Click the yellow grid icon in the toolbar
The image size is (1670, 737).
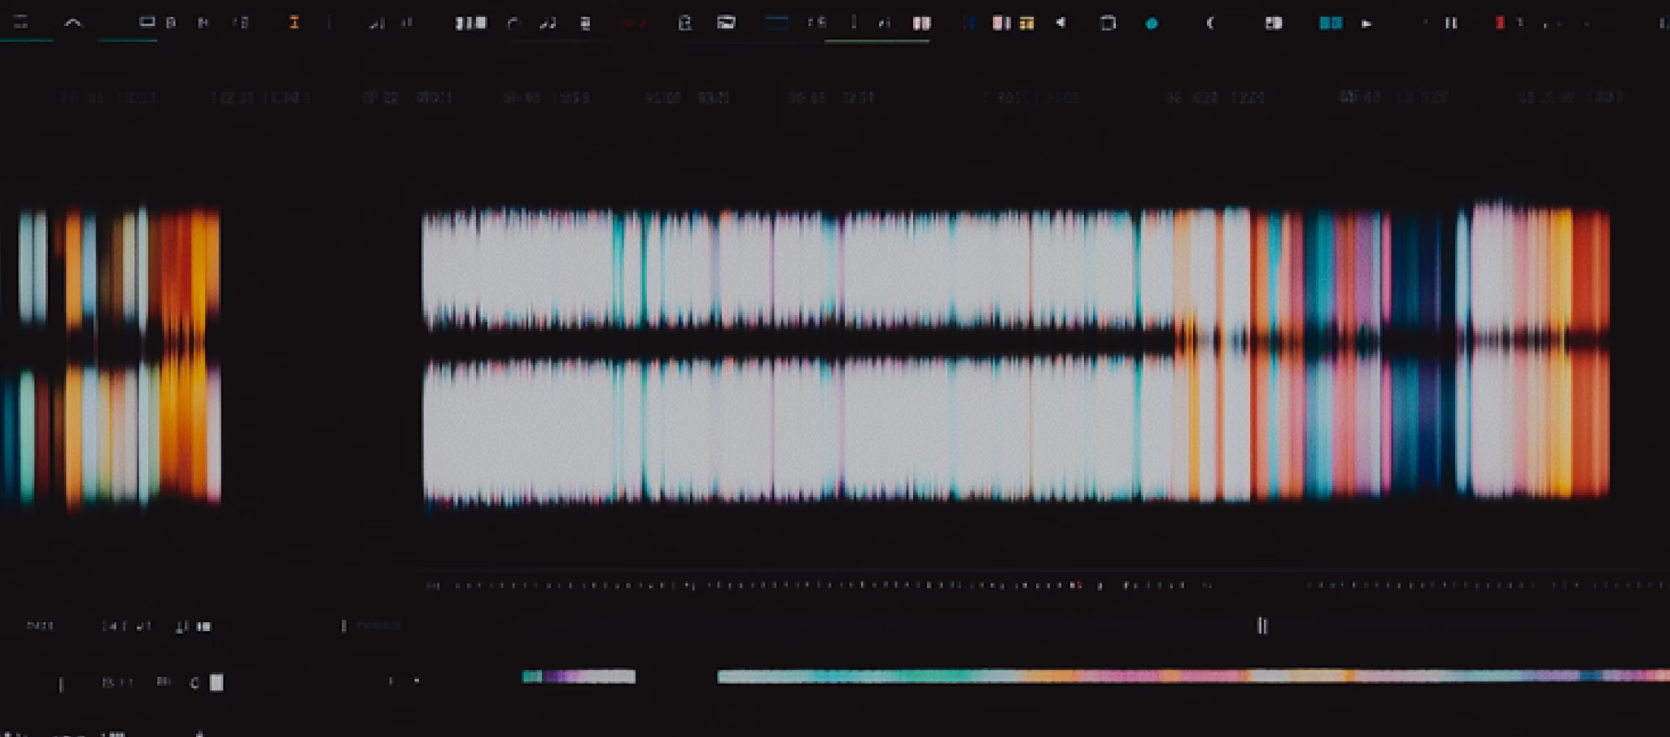pyautogui.click(x=1027, y=24)
